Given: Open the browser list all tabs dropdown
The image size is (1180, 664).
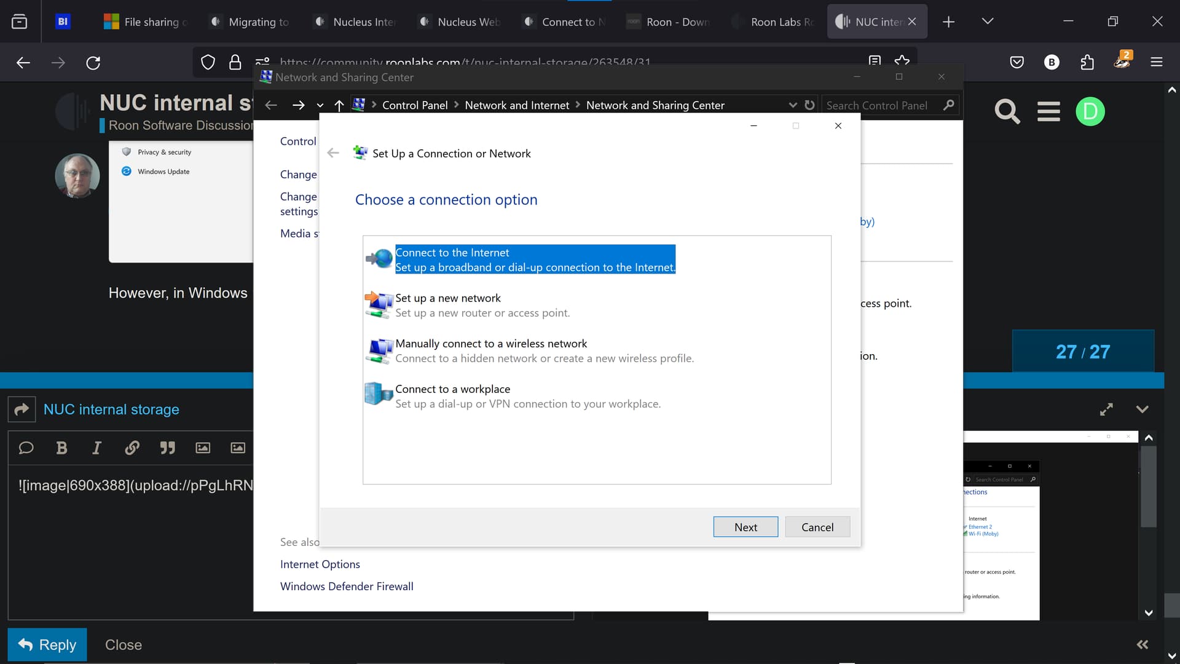Looking at the screenshot, I should tap(988, 22).
